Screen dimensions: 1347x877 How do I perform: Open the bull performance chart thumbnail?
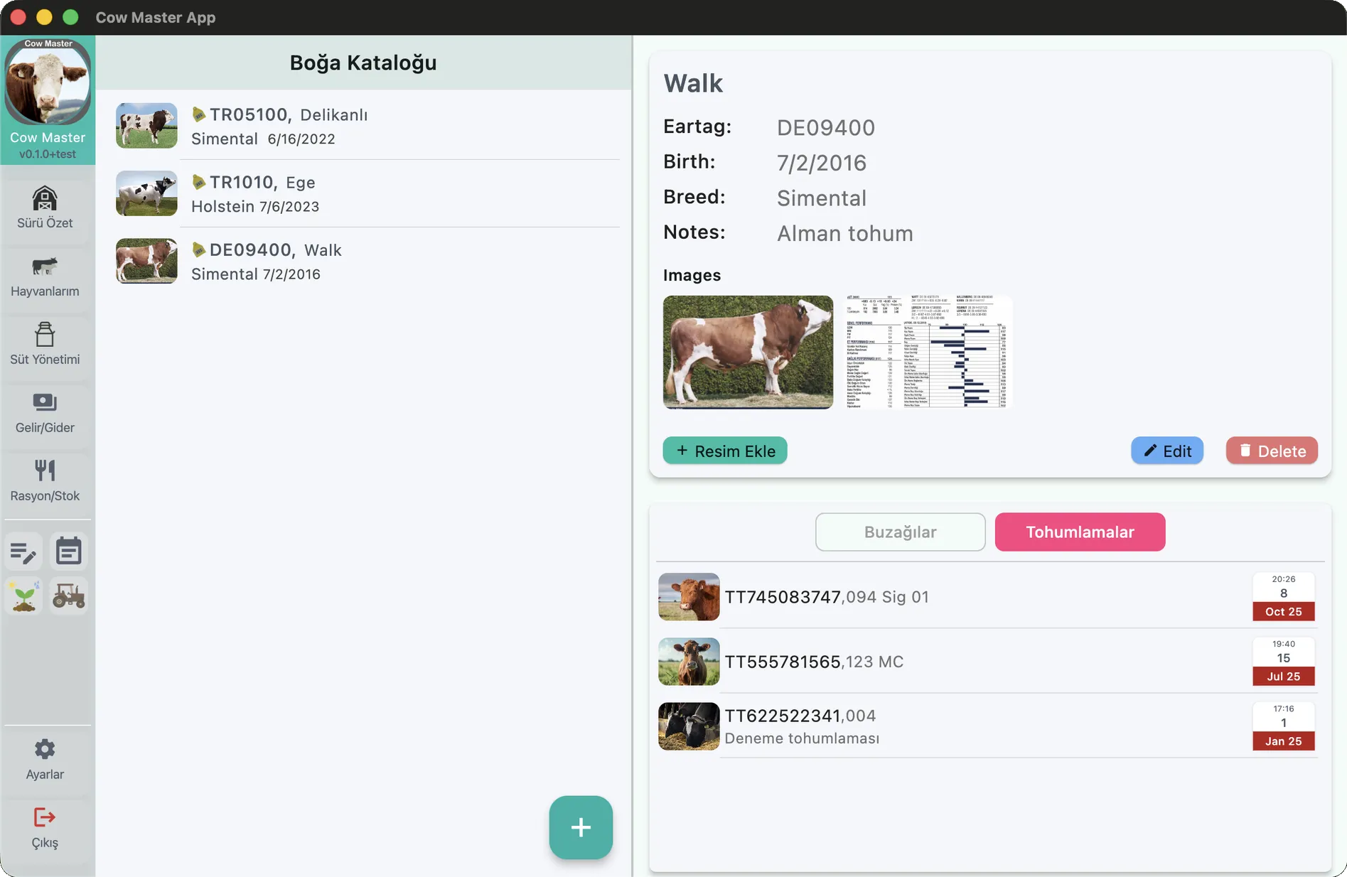click(x=928, y=353)
